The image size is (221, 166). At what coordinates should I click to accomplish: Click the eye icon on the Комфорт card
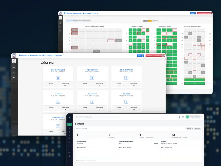click(x=126, y=102)
